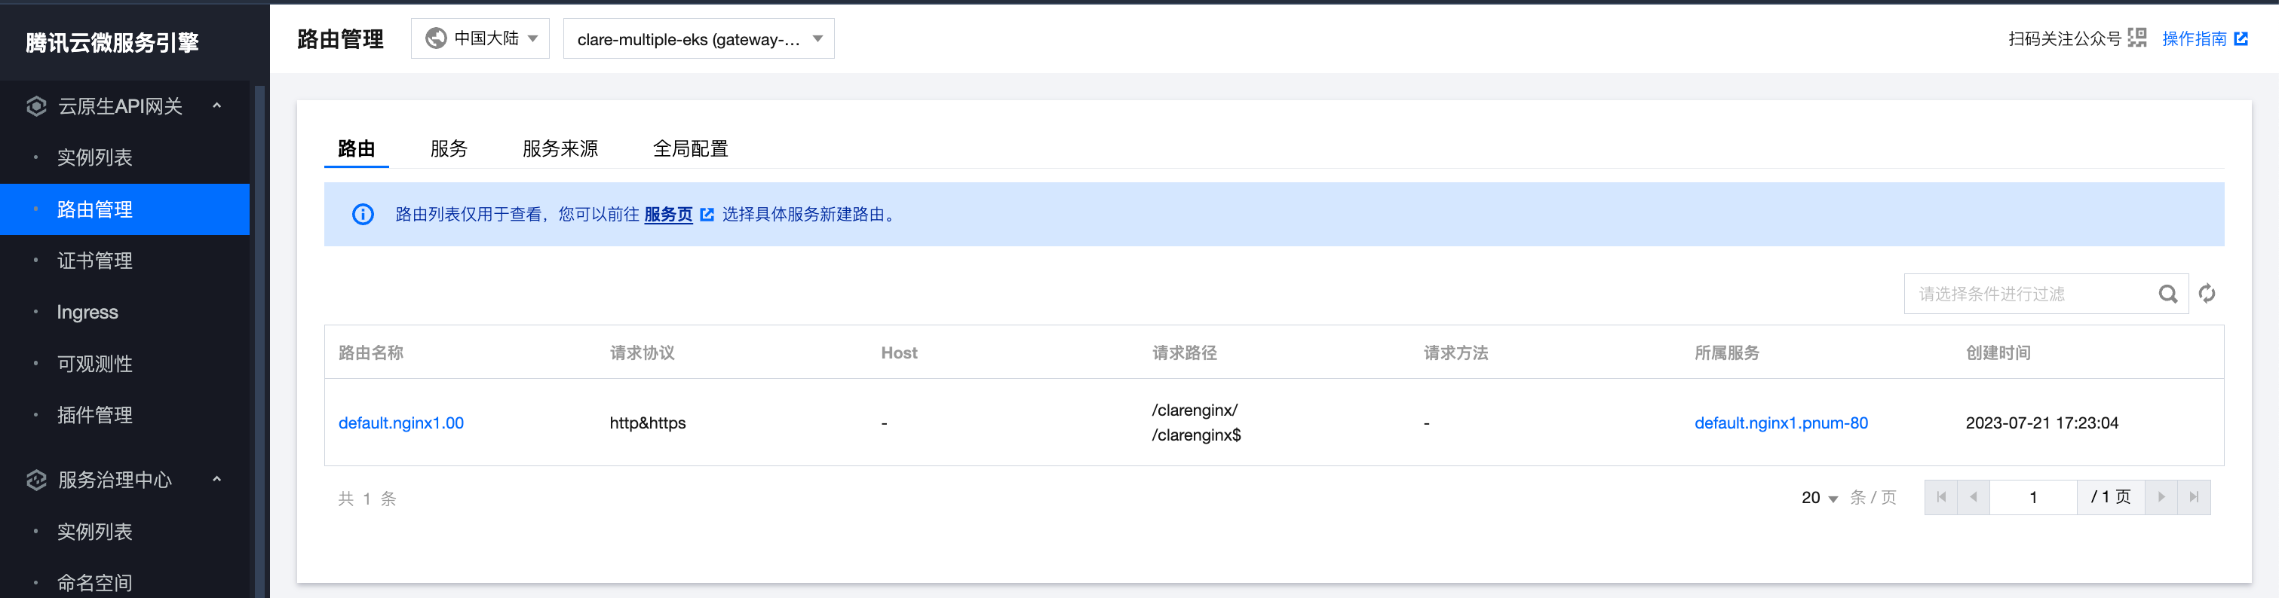2279x598 pixels.
Task: Open the 中国大陆 region dropdown
Action: pos(480,39)
